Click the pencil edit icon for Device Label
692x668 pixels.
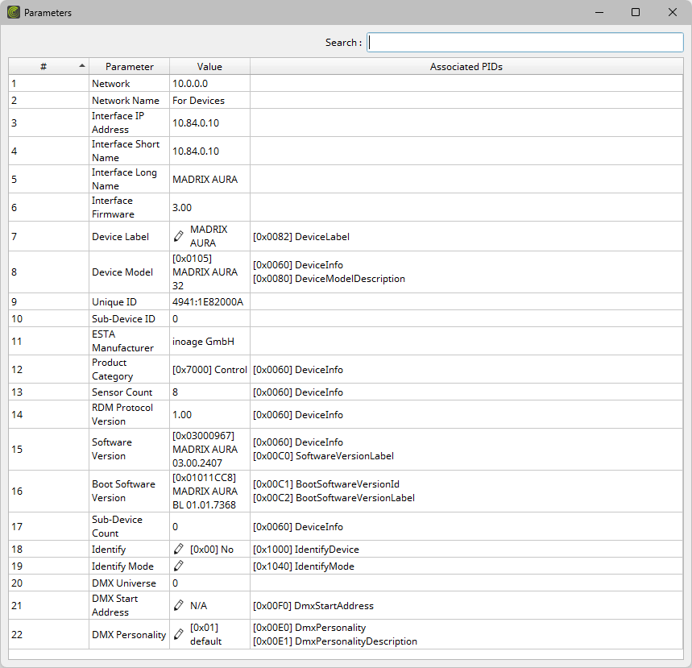(x=180, y=236)
